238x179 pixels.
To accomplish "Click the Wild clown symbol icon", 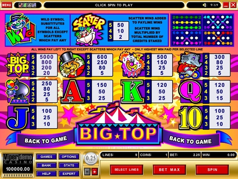I will click(20, 29).
